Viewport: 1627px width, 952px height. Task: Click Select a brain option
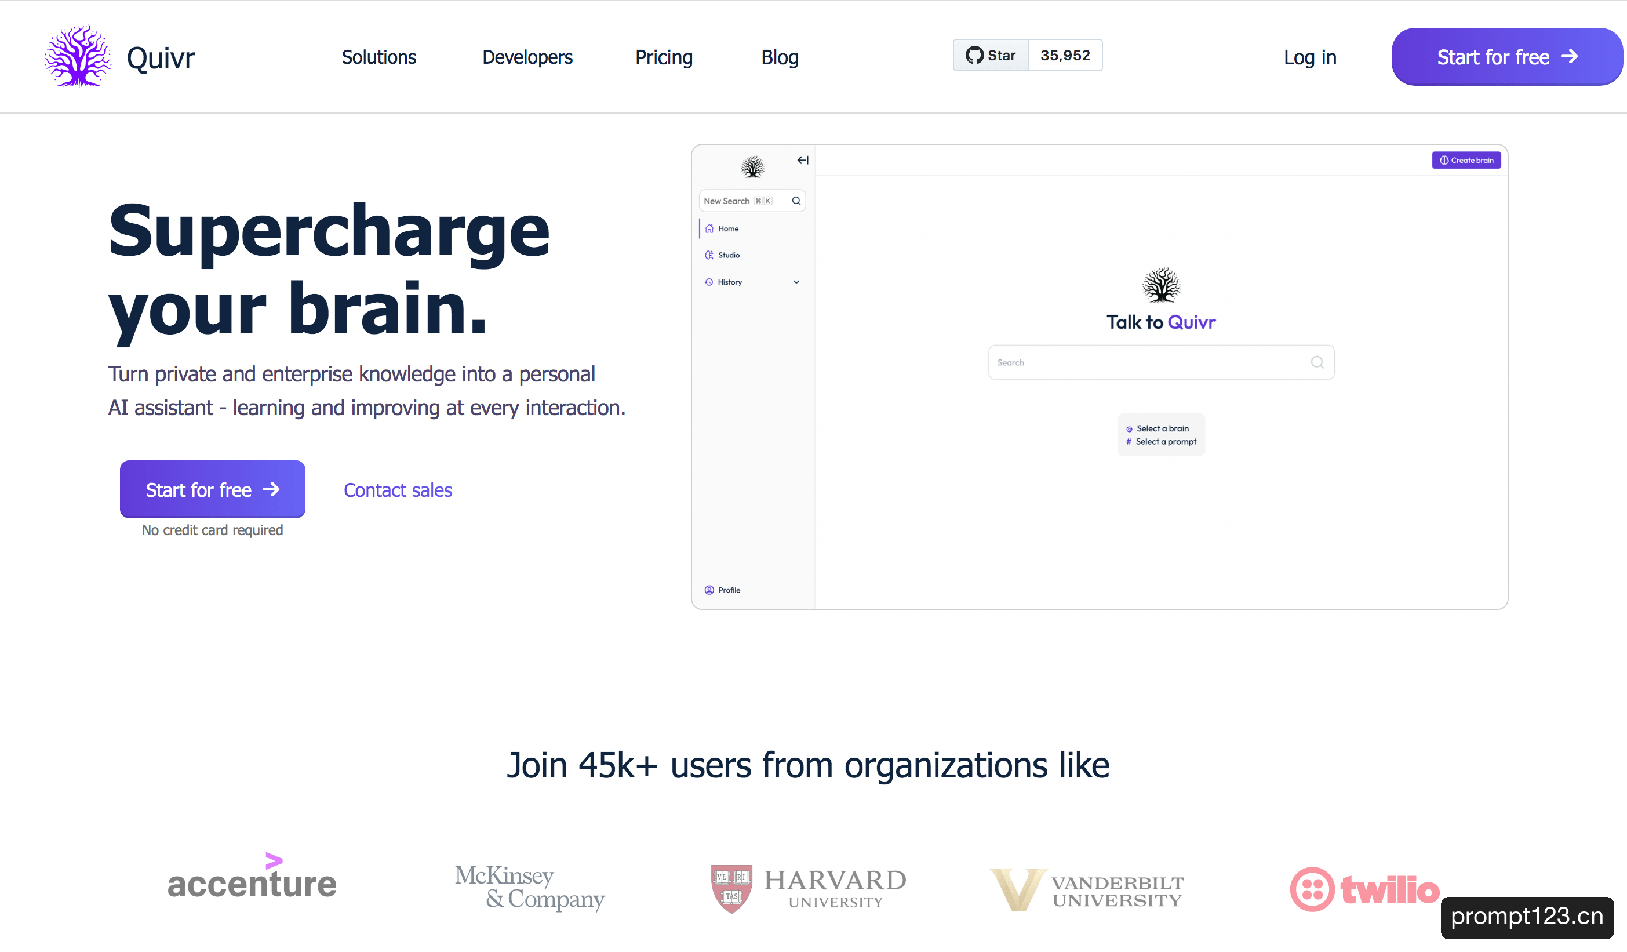1158,428
